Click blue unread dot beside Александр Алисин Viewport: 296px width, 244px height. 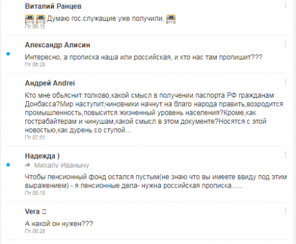pyautogui.click(x=8, y=54)
